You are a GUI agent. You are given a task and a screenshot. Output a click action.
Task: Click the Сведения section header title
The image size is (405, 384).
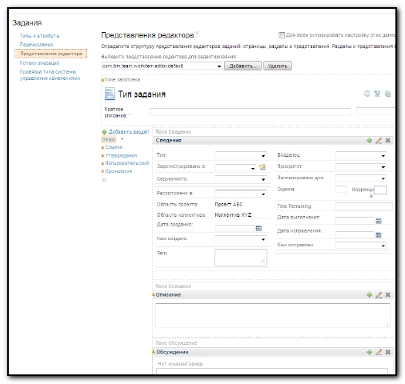coord(169,140)
